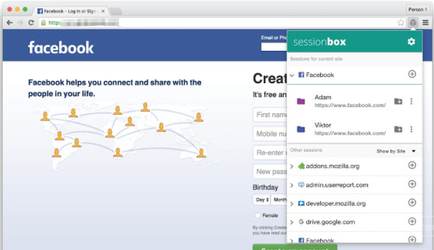434x250 pixels.
Task: Open the Day birthday dropdown
Action: 261,200
